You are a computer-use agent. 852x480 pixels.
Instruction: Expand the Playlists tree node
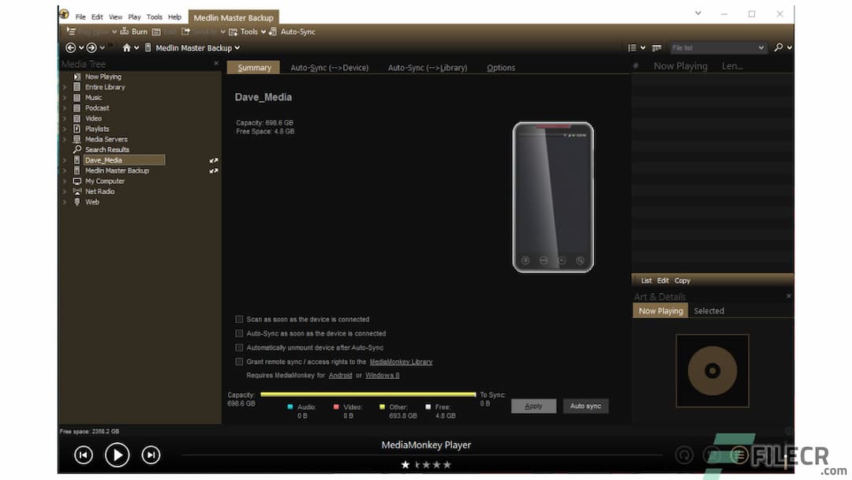coord(65,129)
